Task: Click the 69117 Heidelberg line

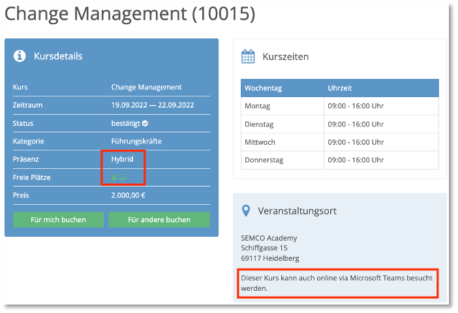Action: pos(270,258)
